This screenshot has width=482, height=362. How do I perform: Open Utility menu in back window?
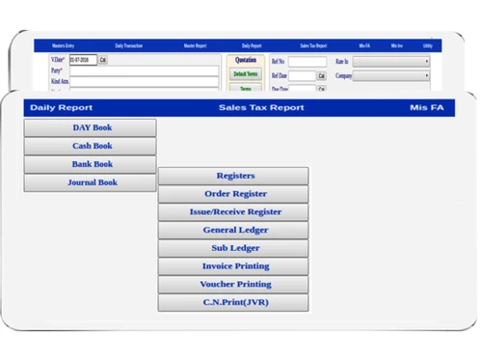pyautogui.click(x=428, y=45)
